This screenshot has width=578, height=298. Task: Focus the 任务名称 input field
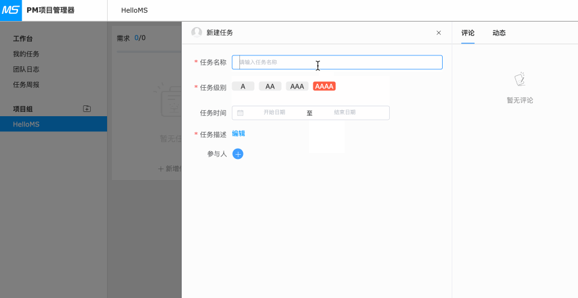pyautogui.click(x=337, y=63)
